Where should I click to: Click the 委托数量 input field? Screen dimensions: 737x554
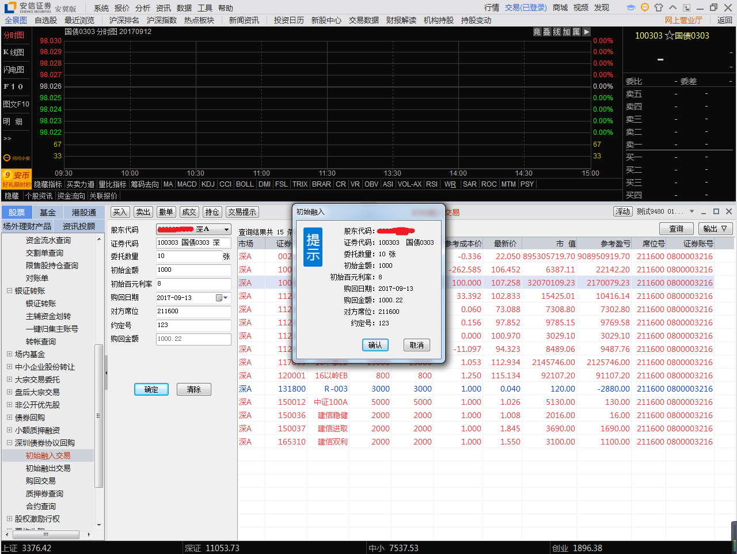pyautogui.click(x=189, y=256)
